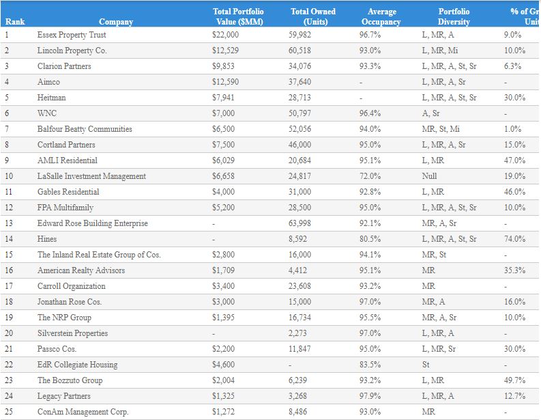Image resolution: width=541 pixels, height=420 pixels.
Task: Click the WNC company cell
Action: tap(47, 113)
